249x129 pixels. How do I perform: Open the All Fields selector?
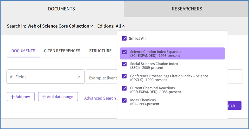45,77
